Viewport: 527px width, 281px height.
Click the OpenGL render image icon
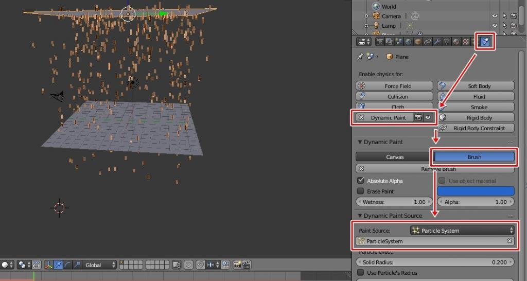click(237, 265)
